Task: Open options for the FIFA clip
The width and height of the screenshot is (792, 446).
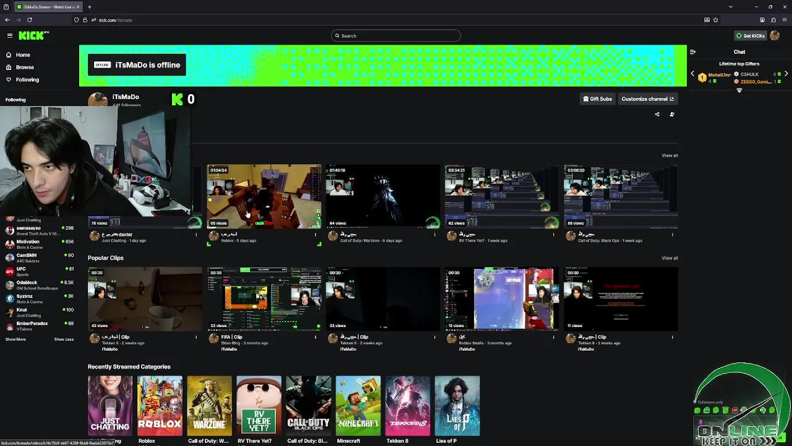Action: point(316,337)
